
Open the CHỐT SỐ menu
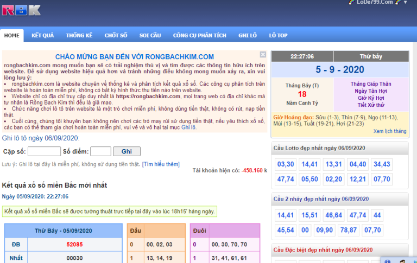(116, 35)
